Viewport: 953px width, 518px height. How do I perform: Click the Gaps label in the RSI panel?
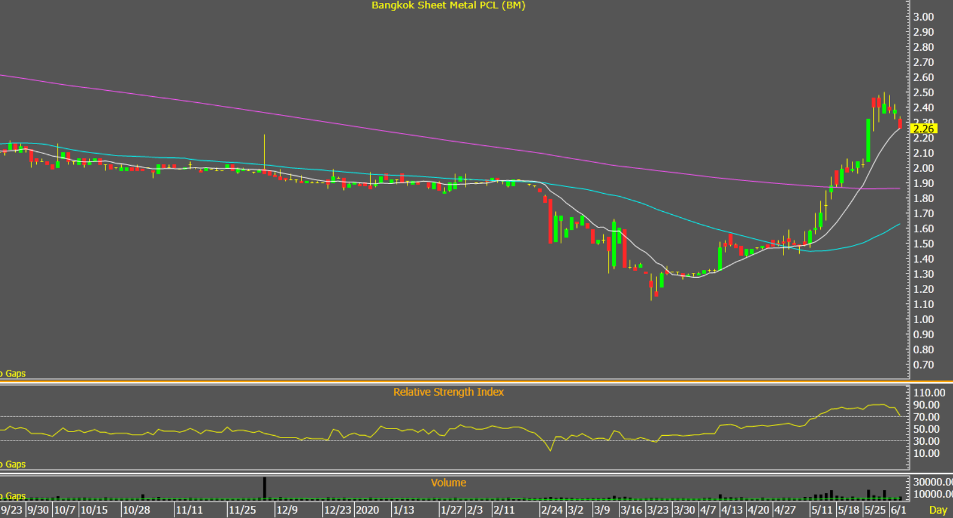pyautogui.click(x=15, y=464)
